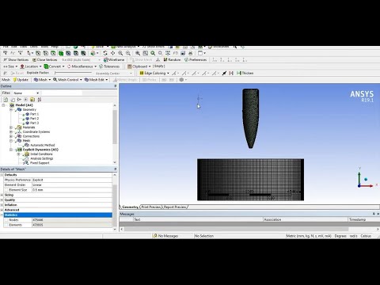Toggle Show Vertices
380x285 pixels.
(x=16, y=59)
